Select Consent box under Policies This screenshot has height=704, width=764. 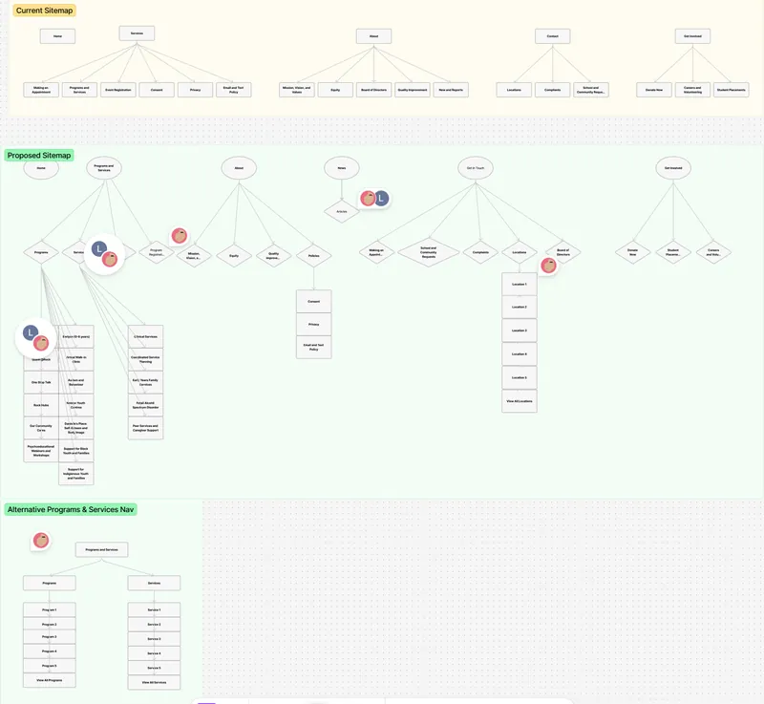coord(314,302)
